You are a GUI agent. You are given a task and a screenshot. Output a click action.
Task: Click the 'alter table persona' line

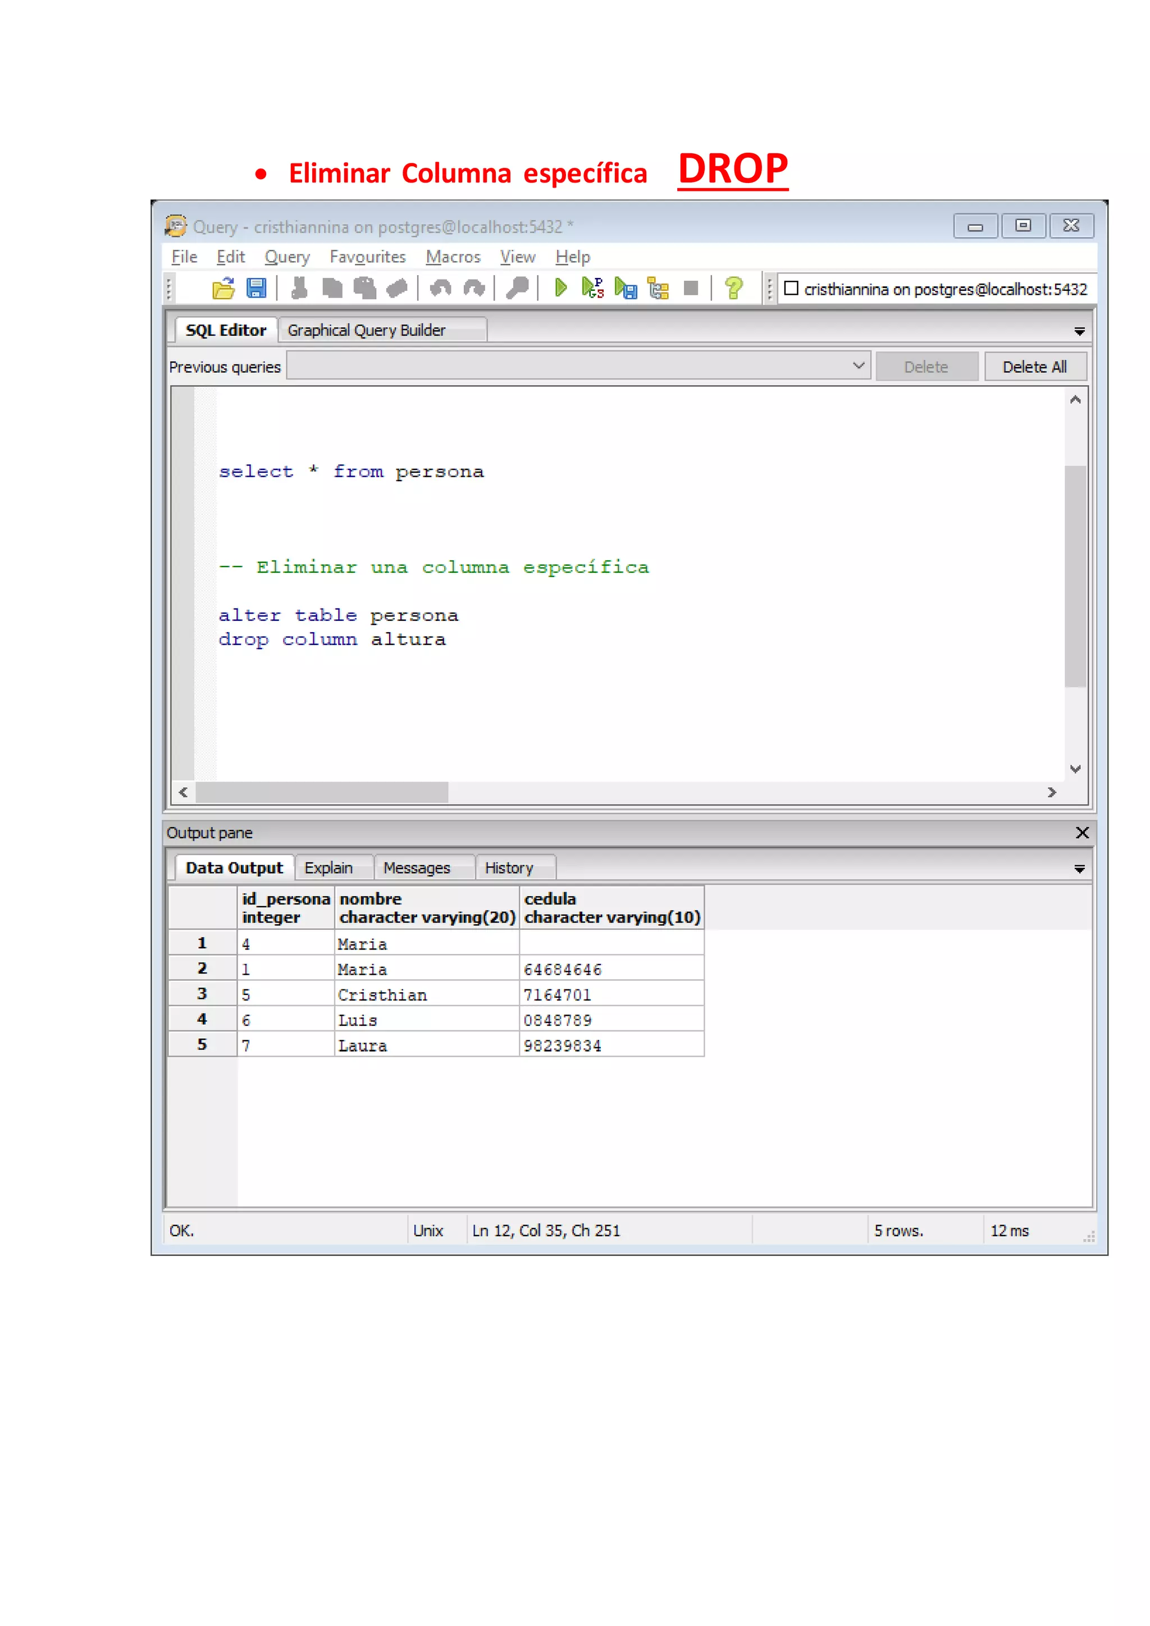(339, 615)
